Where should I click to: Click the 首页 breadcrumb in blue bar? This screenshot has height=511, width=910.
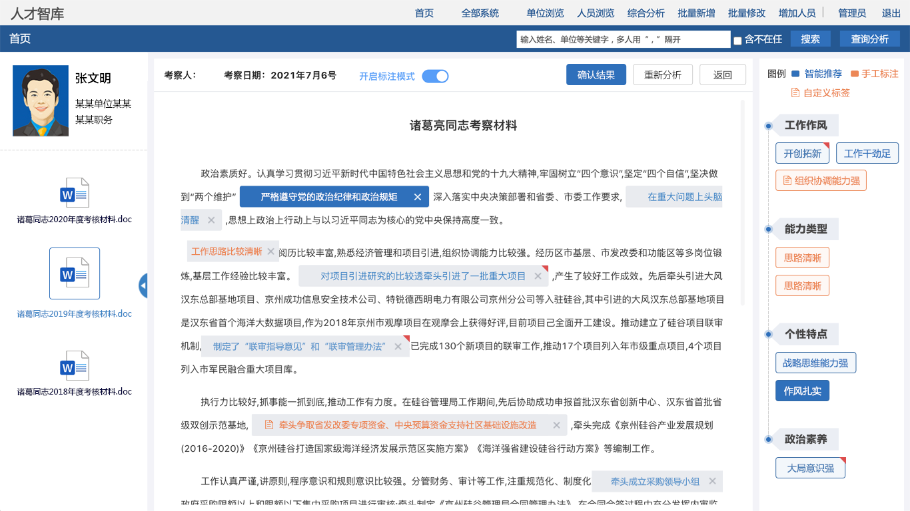point(20,39)
